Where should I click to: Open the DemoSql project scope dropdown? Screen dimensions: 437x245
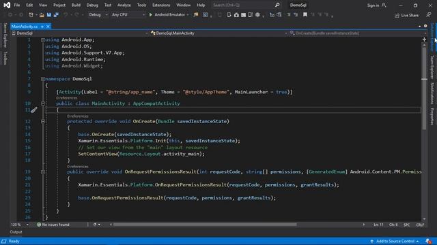click(x=80, y=33)
